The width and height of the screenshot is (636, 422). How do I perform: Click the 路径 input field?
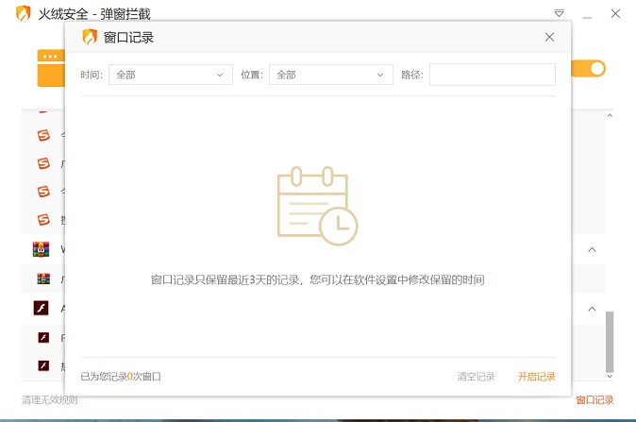point(492,75)
